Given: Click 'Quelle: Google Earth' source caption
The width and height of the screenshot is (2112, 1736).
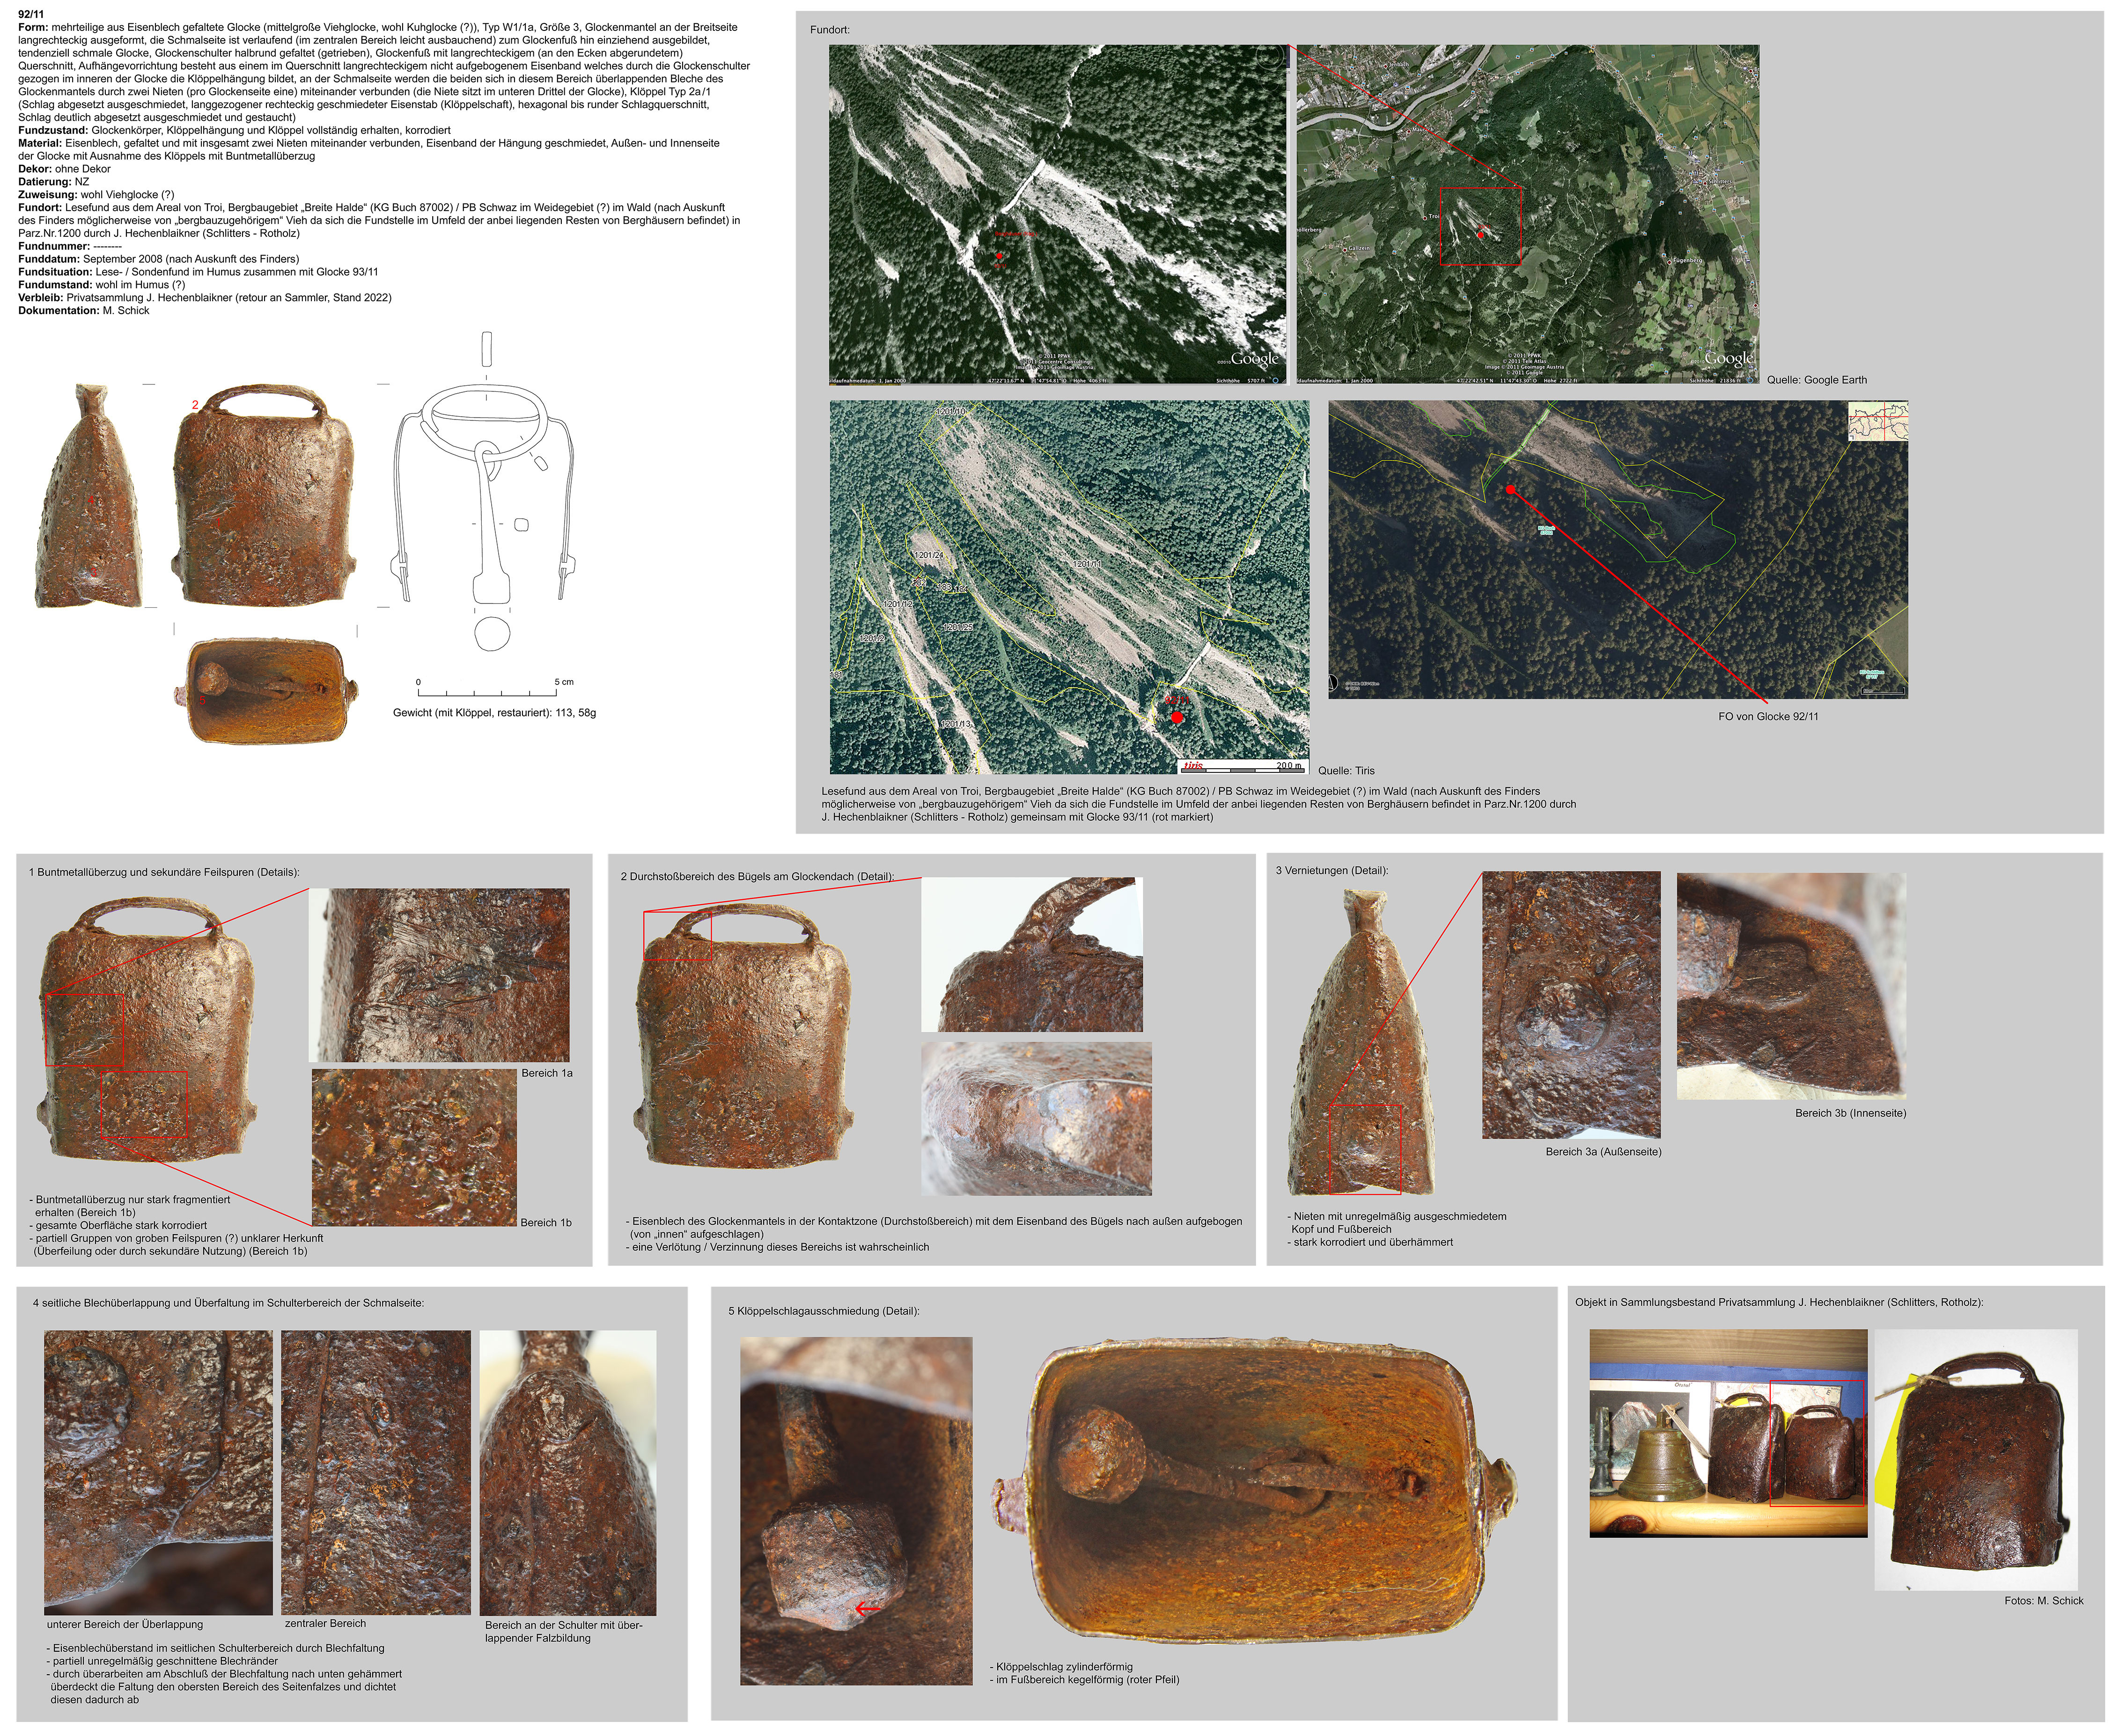Looking at the screenshot, I should tap(1816, 380).
